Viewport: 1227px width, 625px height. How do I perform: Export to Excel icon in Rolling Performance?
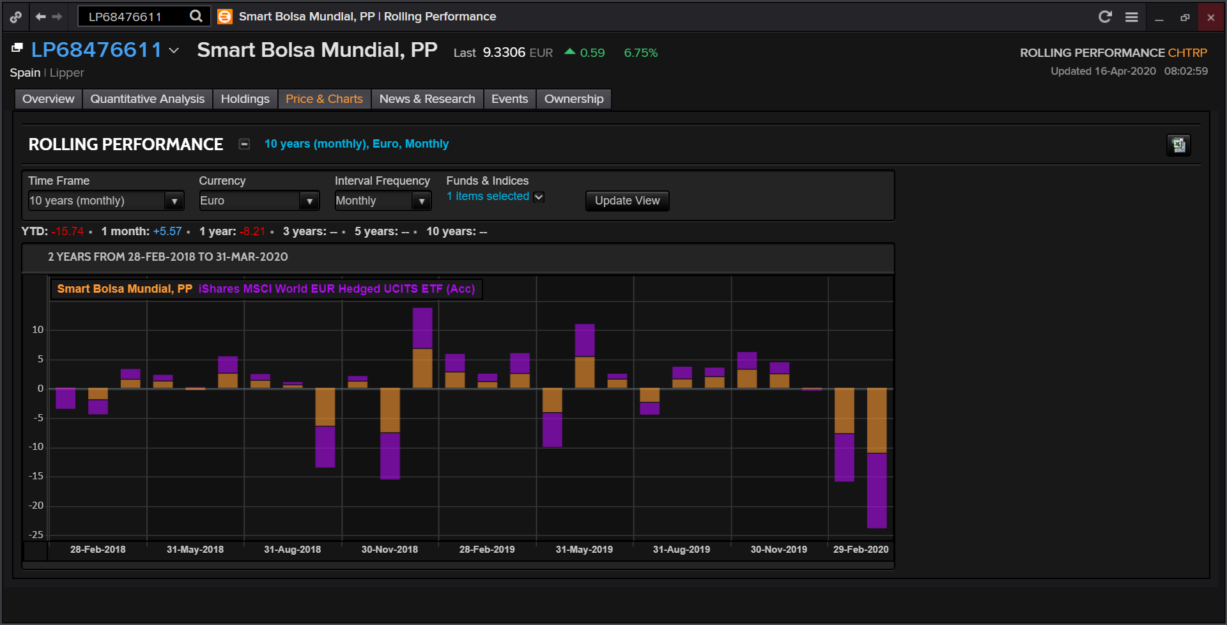pos(1178,145)
